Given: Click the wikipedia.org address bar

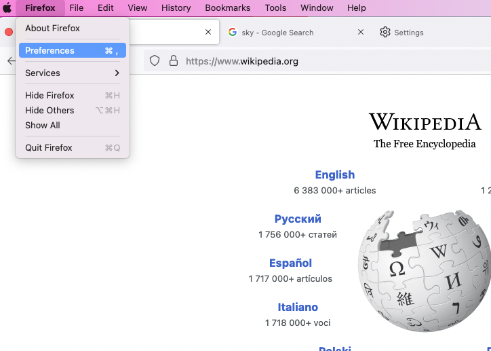Looking at the screenshot, I should click(x=317, y=61).
